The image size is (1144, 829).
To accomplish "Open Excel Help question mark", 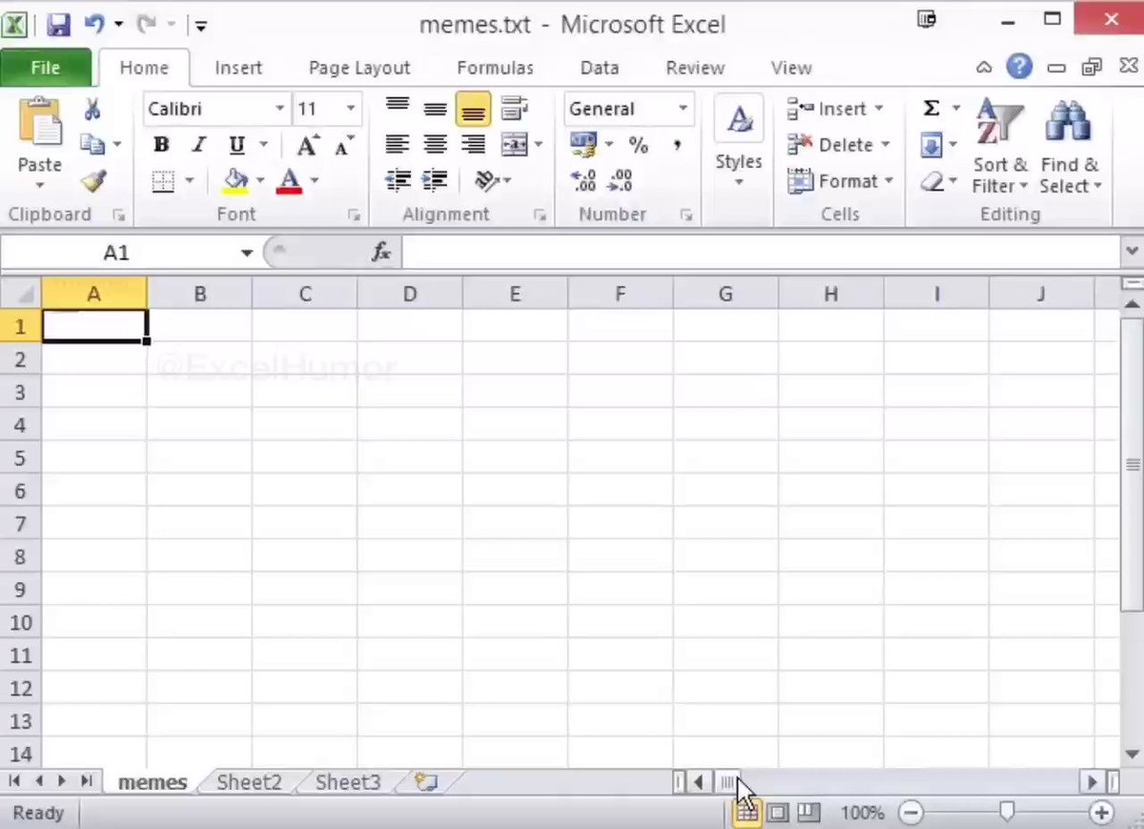I will point(1019,67).
